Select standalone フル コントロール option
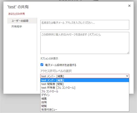 [x=85, y=91]
